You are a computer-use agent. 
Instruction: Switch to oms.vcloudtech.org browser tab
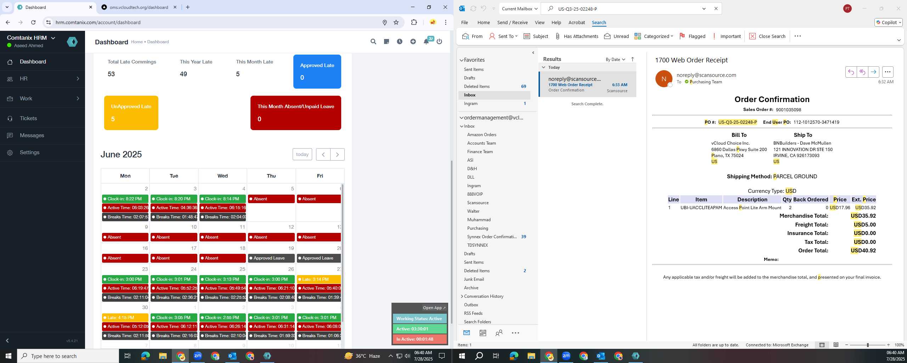point(139,7)
